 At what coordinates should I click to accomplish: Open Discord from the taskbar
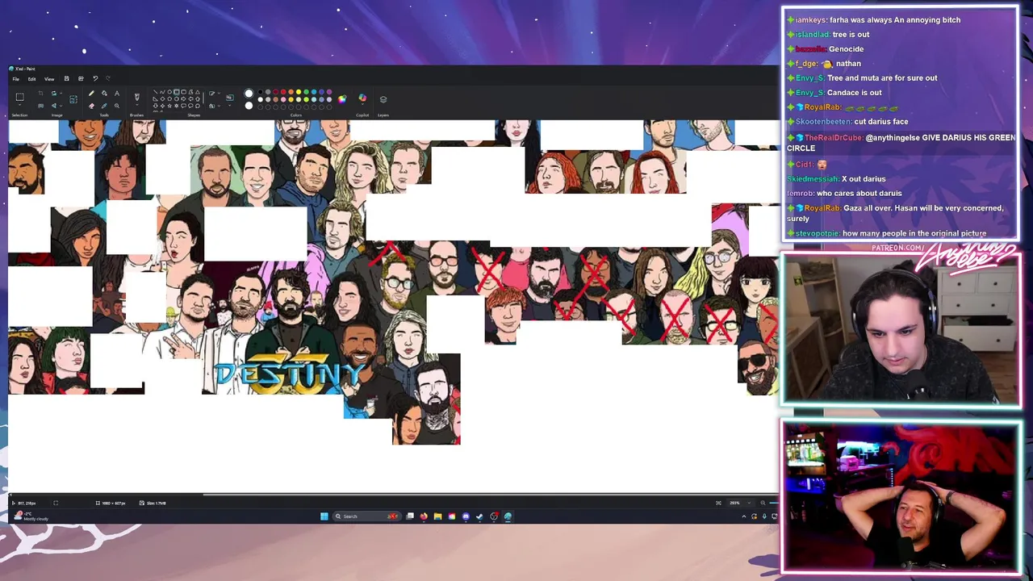point(466,516)
